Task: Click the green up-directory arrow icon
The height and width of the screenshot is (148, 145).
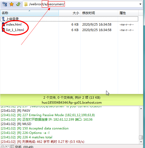Action: 18,4
